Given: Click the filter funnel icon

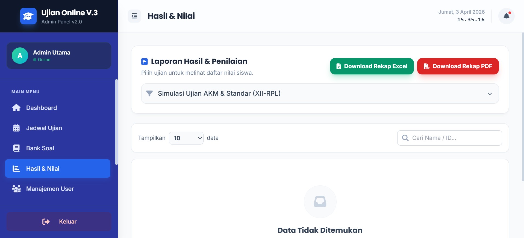Looking at the screenshot, I should coord(149,94).
